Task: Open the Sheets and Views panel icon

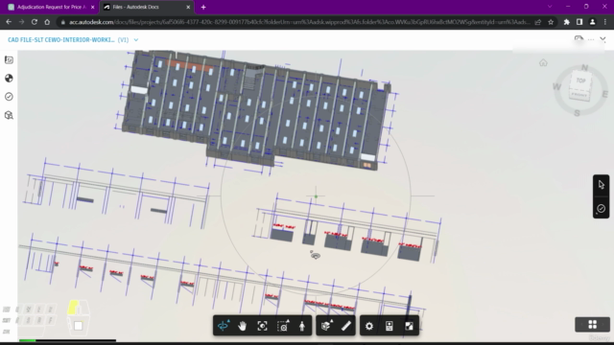Action: pos(9,59)
